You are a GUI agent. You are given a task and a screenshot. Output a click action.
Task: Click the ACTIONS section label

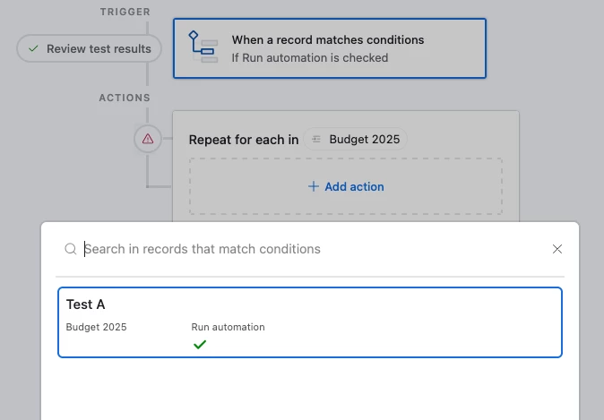(x=125, y=98)
